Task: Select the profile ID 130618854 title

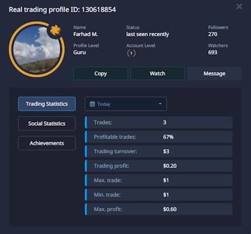Action: click(x=63, y=10)
